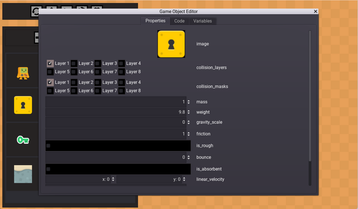Close the Game Object Editor window
The height and width of the screenshot is (209, 358).
316,11
